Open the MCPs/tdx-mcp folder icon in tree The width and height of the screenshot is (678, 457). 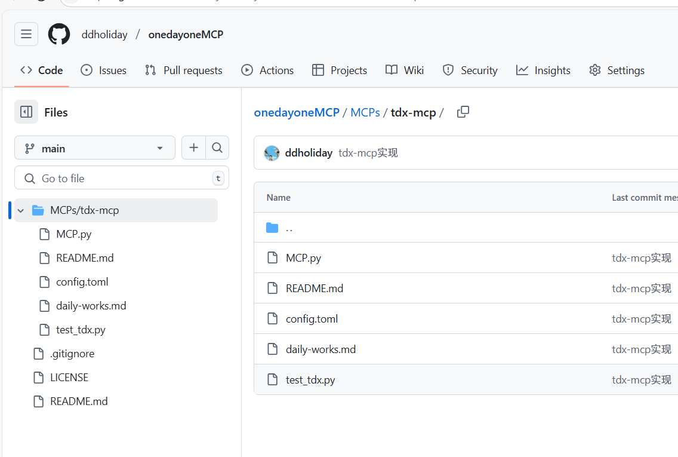38,210
